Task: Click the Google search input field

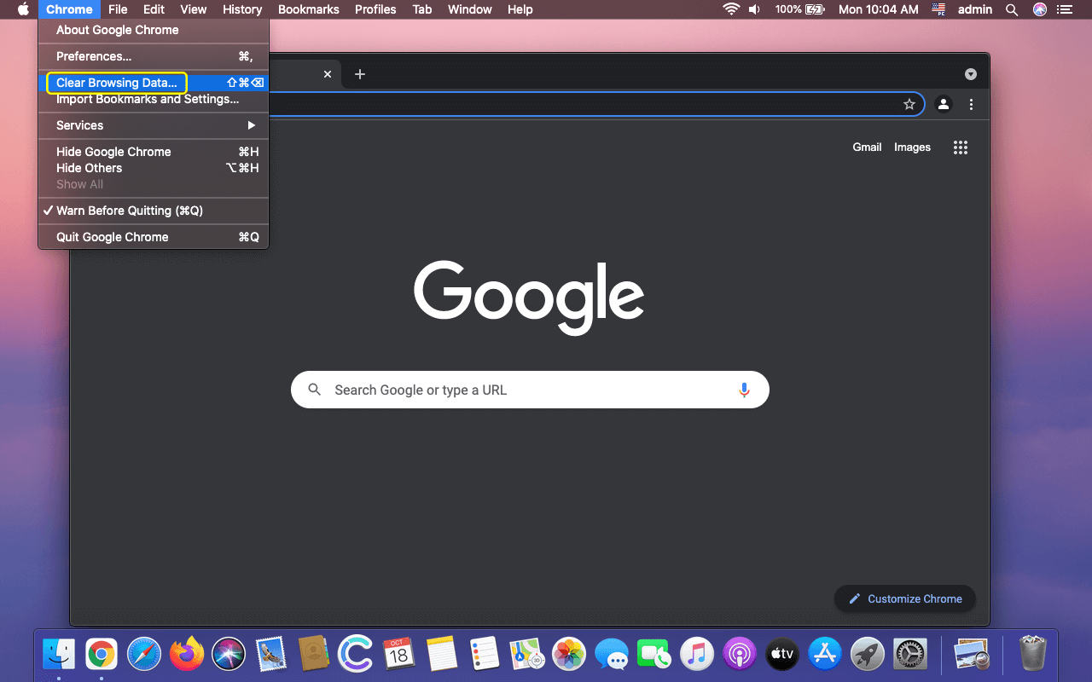Action: 529,389
